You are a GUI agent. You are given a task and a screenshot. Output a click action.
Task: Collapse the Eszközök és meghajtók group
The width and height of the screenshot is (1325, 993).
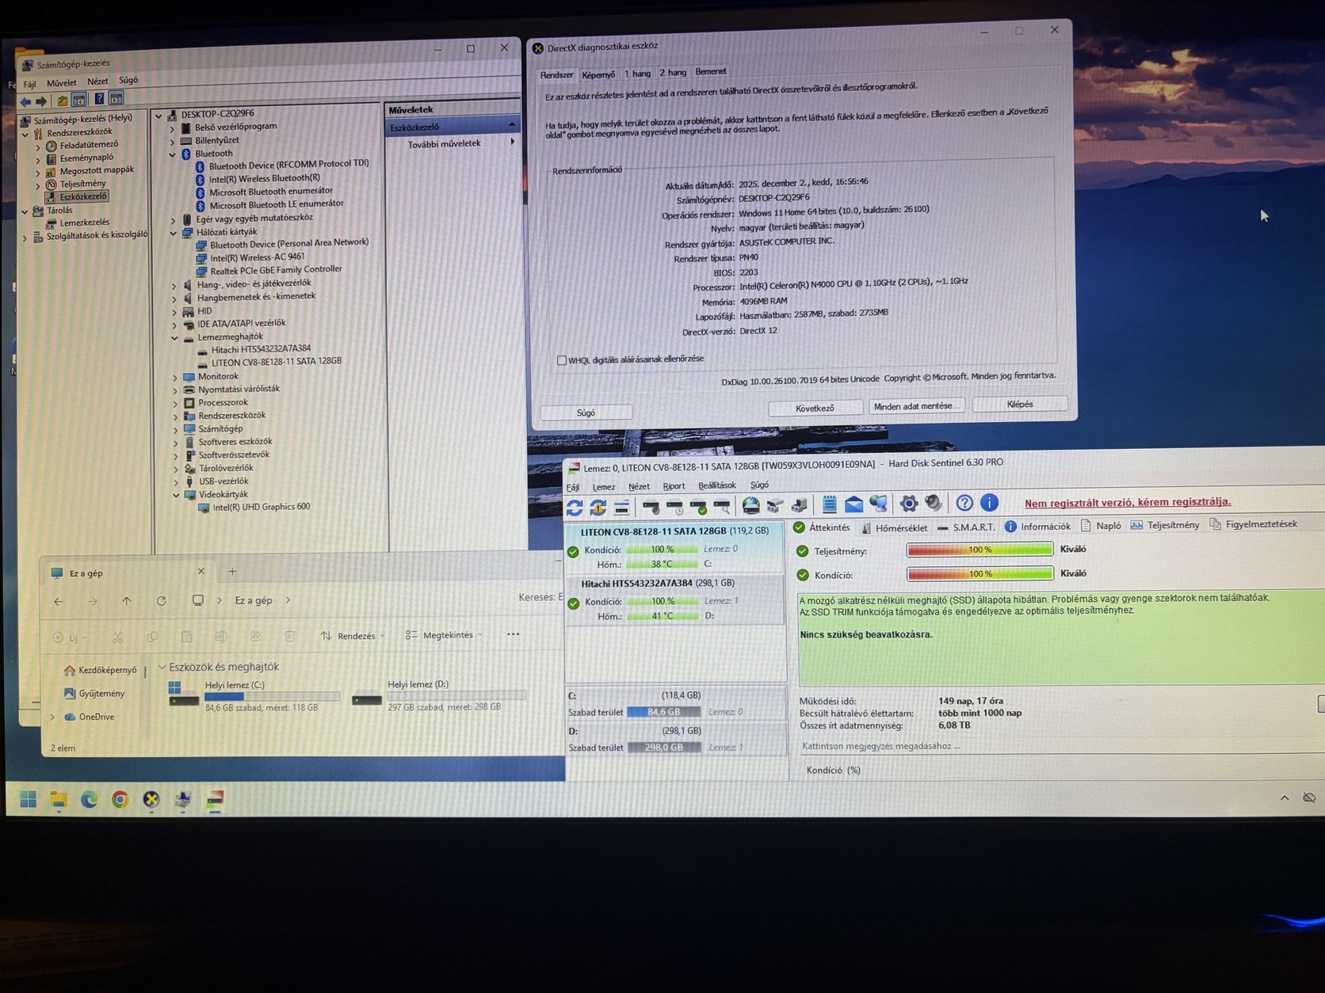coord(162,668)
